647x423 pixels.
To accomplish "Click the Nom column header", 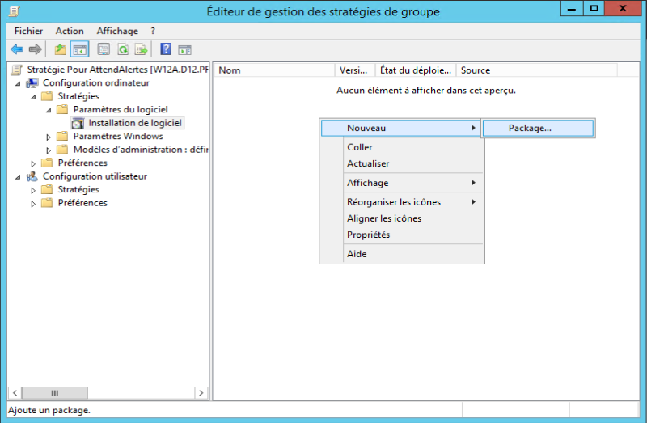I will point(273,70).
